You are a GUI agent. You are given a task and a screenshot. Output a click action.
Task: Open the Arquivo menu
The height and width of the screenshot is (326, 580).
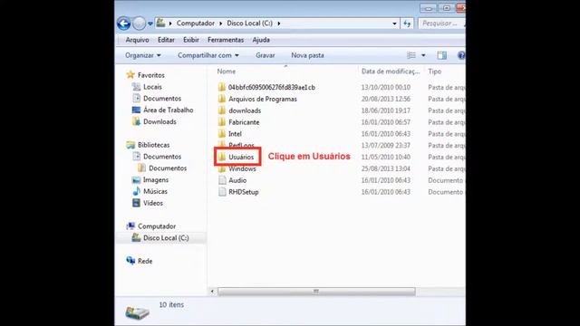(x=137, y=40)
